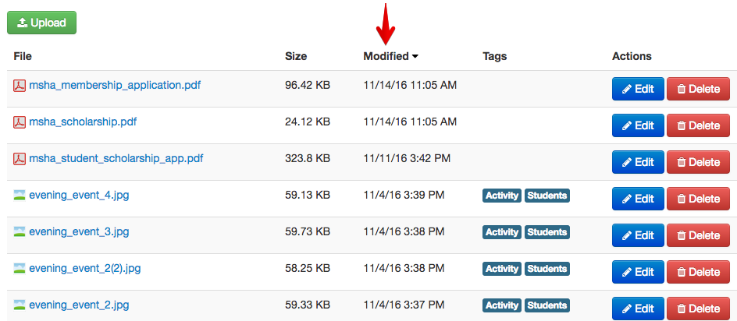The width and height of the screenshot is (737, 321).
Task: Edit the msha_scholarship.pdf file
Action: coord(638,125)
